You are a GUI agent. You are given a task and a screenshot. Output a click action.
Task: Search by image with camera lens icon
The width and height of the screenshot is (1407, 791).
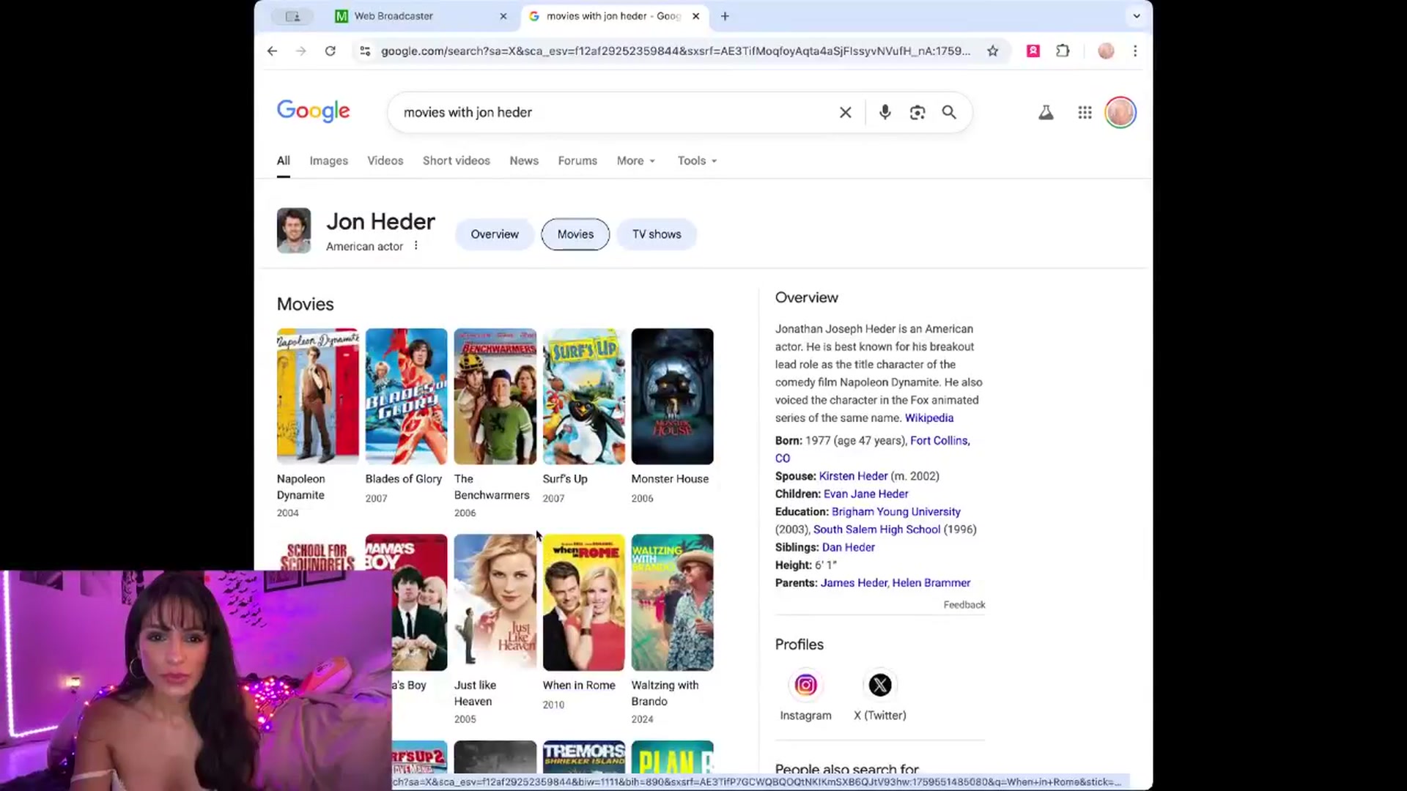pyautogui.click(x=917, y=112)
